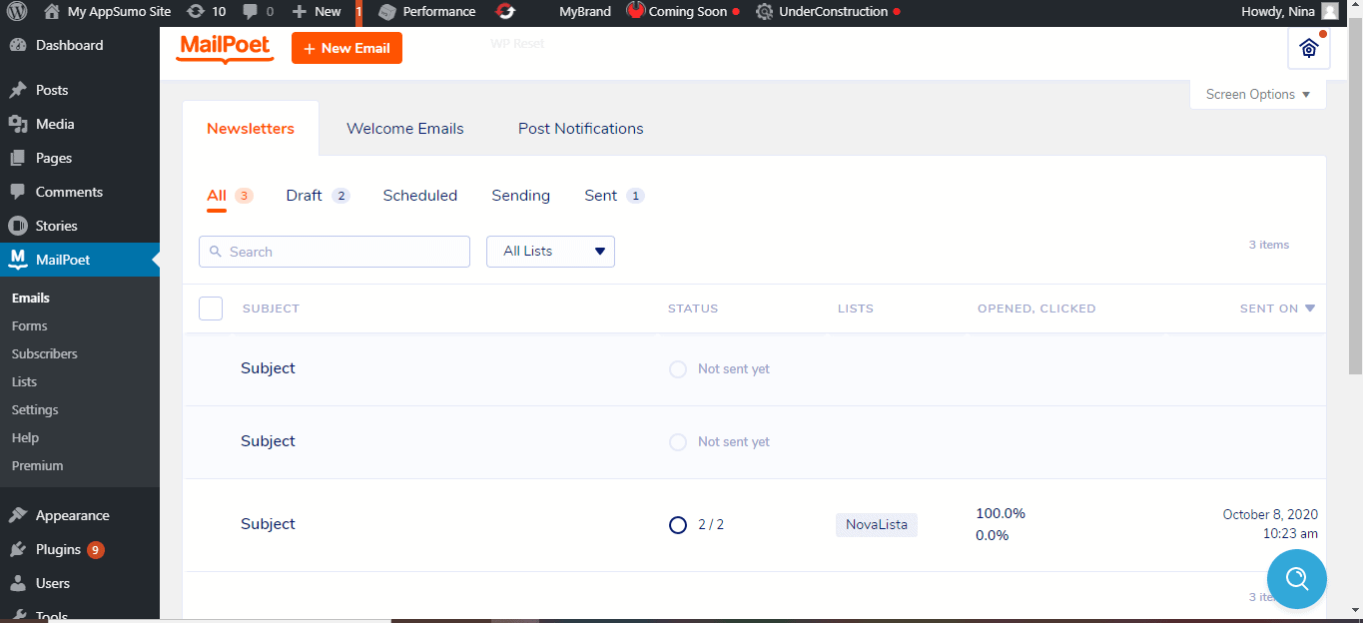
Task: Click the 0.0% clicked value
Action: [993, 535]
